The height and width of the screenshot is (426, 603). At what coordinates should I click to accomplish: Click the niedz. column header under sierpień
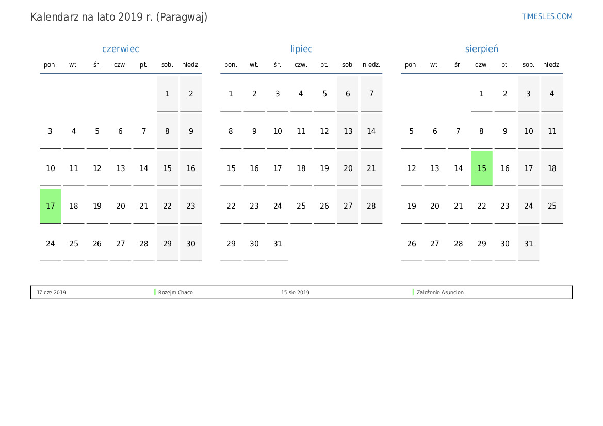tap(551, 65)
